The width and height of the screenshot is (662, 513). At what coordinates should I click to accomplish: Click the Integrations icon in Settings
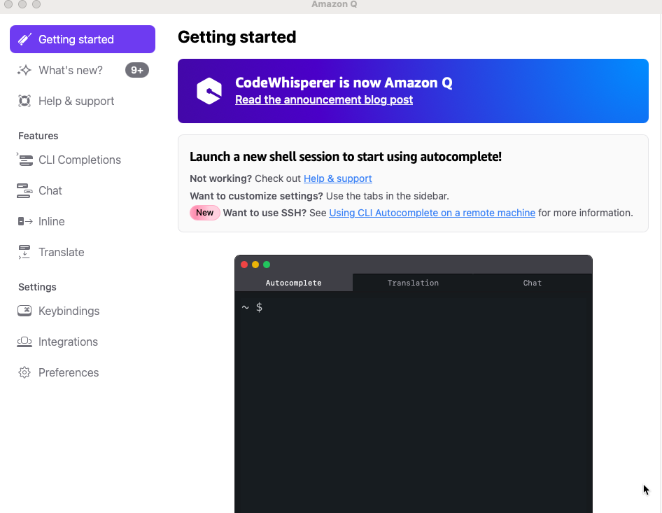[x=24, y=342]
